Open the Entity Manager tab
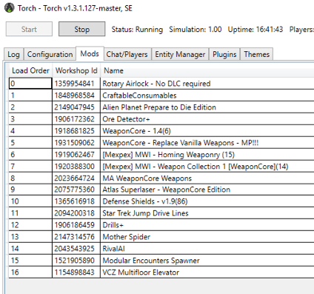The image size is (314, 294). (x=180, y=54)
